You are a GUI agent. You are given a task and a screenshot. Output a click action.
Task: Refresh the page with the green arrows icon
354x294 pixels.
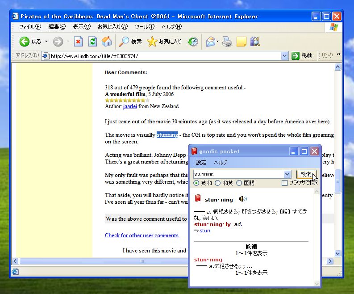(92, 42)
